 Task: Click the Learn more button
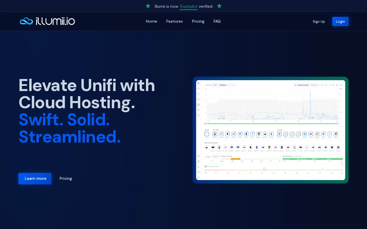pos(35,179)
